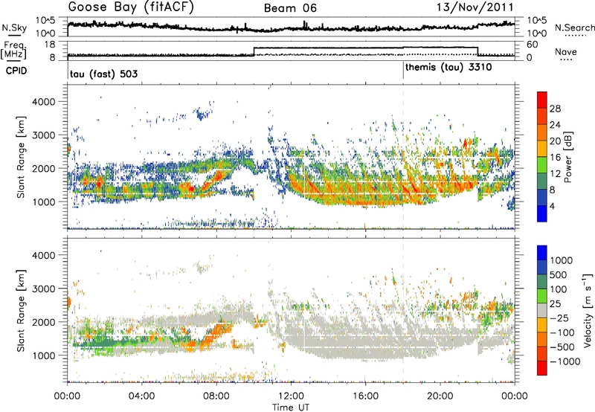The height and width of the screenshot is (412, 595).
Task: Click the Power panel 'Slant Range [km]' label
Action: click(x=22, y=158)
